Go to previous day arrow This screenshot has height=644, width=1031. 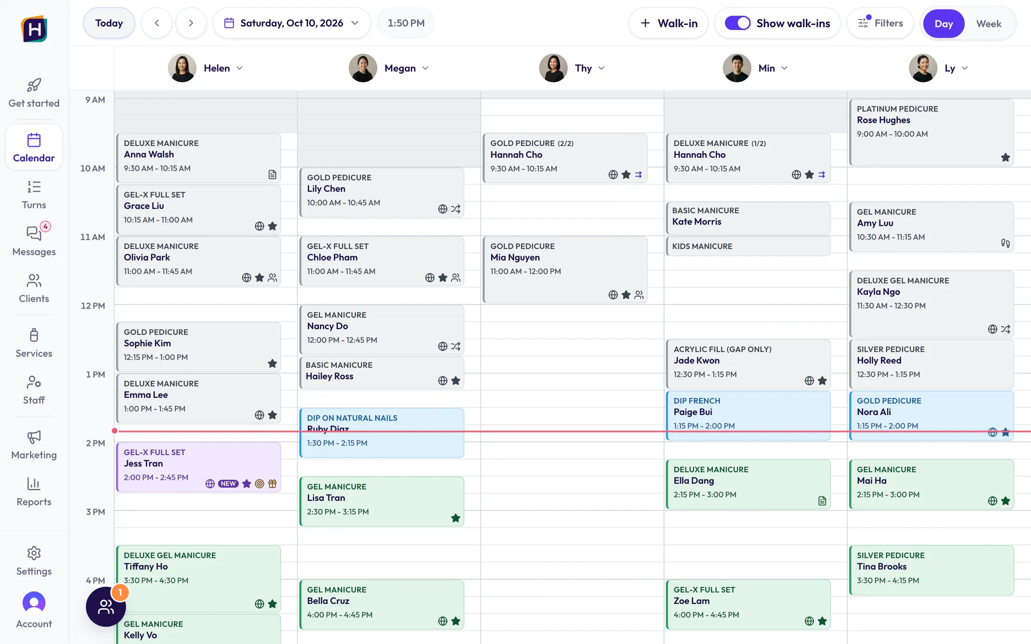click(x=157, y=23)
